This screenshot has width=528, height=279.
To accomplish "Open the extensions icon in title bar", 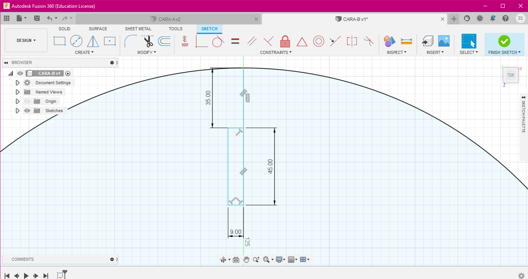I will (x=467, y=18).
